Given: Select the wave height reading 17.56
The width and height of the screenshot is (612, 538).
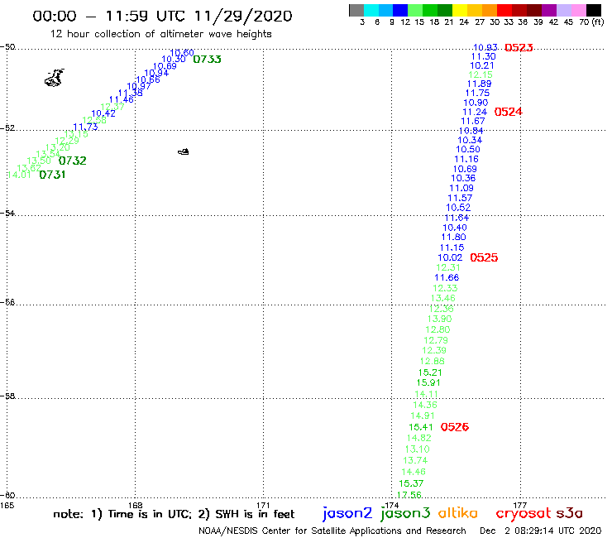Looking at the screenshot, I should tap(409, 495).
